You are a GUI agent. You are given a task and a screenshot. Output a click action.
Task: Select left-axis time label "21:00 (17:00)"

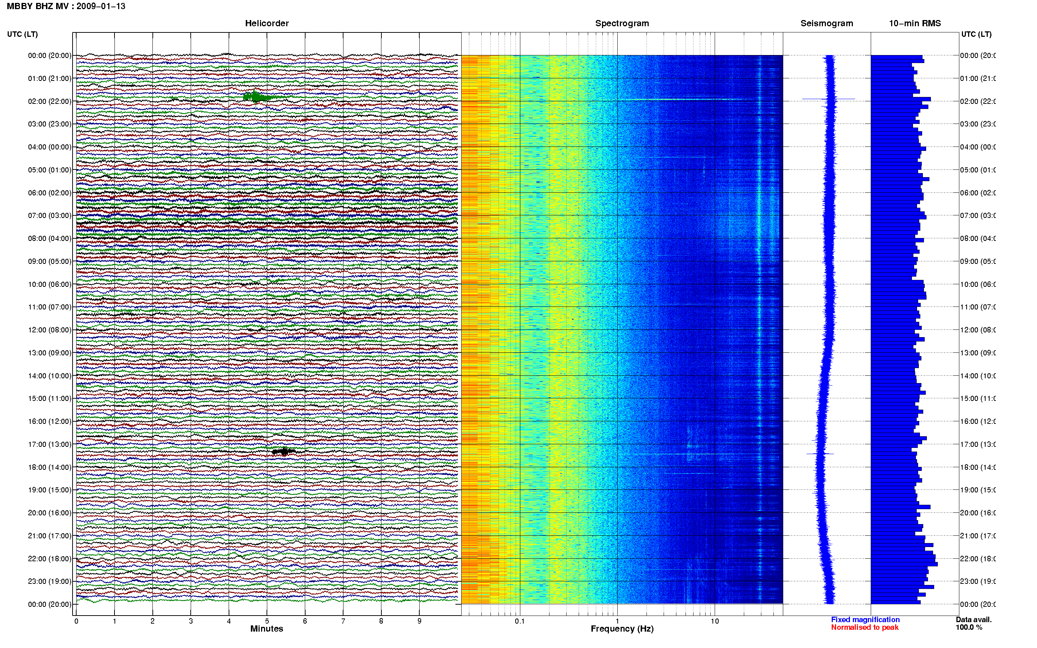coord(50,536)
